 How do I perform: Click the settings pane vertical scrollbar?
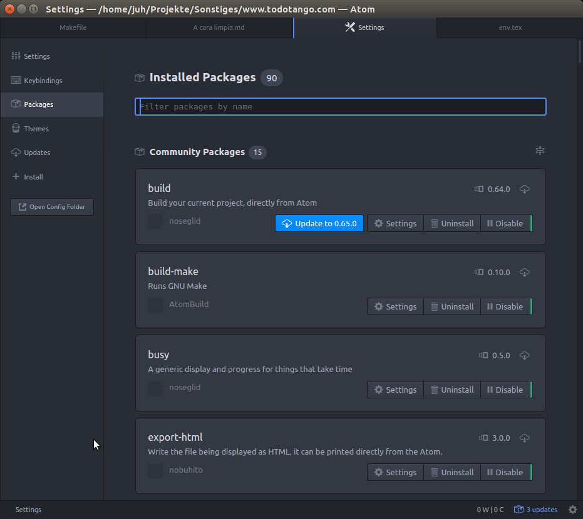click(579, 51)
